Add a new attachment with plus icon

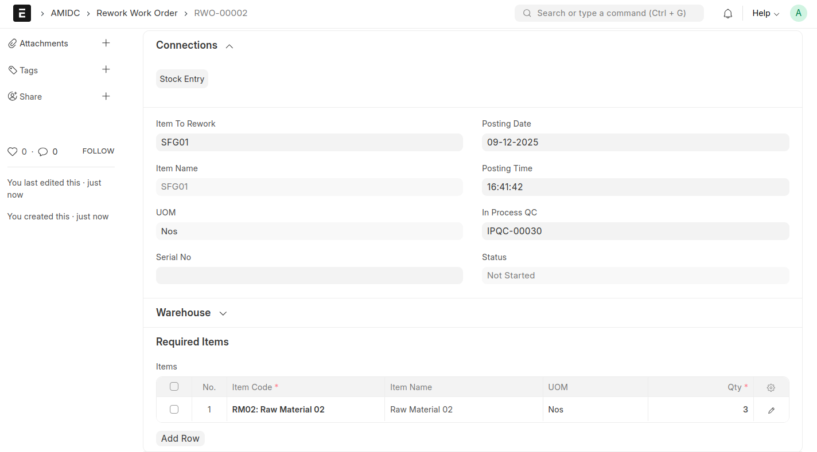[106, 43]
